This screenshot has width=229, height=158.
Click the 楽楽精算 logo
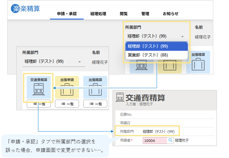coord(25,9)
